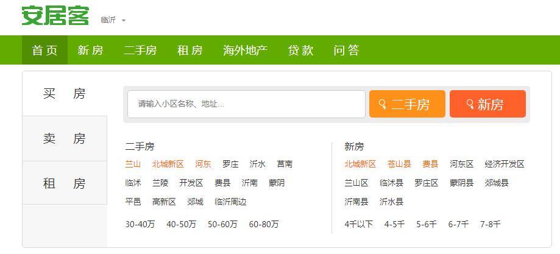Open 经济开发区 new homes link
Viewport: 560px width, 254px height.
point(505,164)
